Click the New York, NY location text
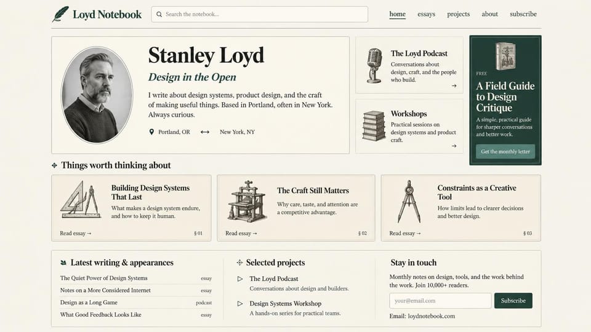Viewport: 591px width, 332px height. tap(237, 132)
